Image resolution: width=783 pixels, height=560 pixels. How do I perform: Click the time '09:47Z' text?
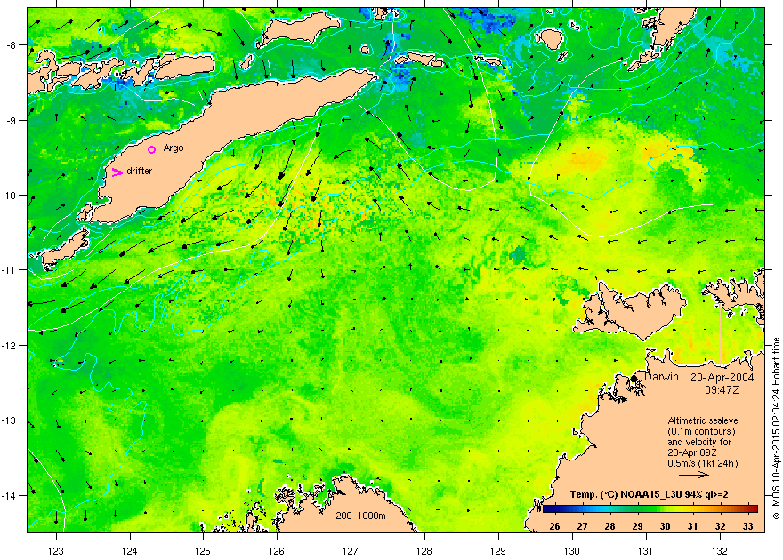(x=722, y=389)
